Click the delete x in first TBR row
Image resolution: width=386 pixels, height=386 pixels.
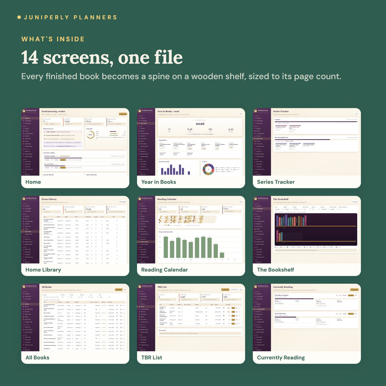tap(240, 308)
